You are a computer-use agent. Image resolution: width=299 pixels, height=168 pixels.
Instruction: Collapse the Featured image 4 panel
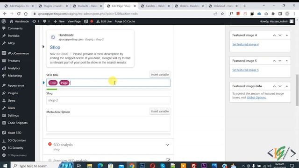pyautogui.click(x=287, y=35)
